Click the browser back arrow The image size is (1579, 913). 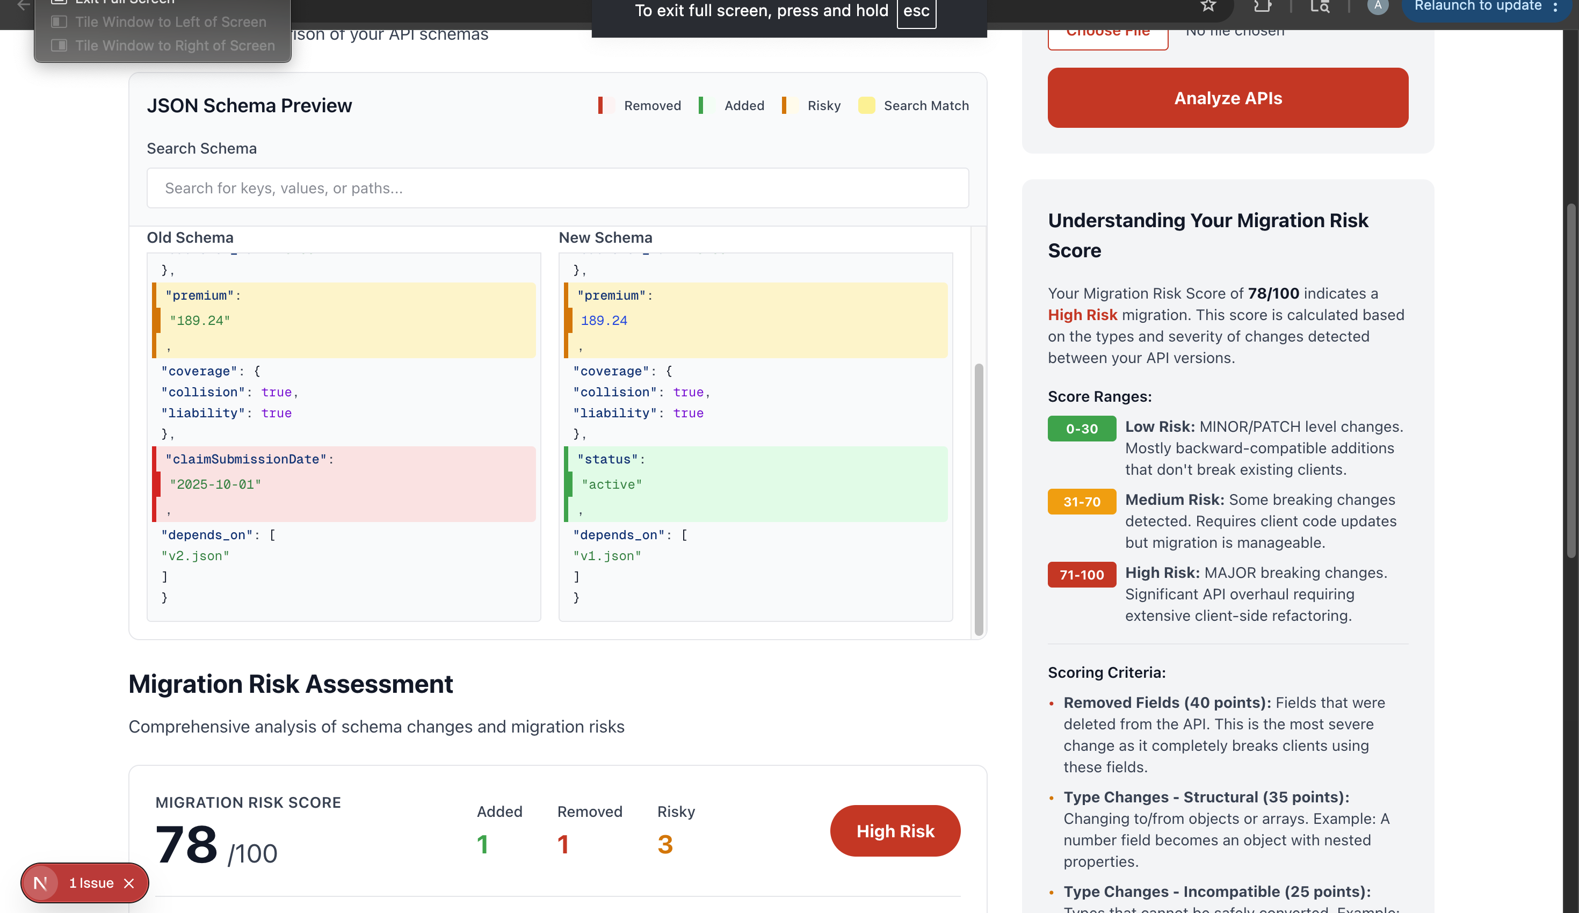click(x=23, y=5)
